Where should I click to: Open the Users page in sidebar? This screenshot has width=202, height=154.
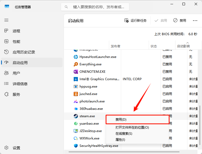(16, 73)
